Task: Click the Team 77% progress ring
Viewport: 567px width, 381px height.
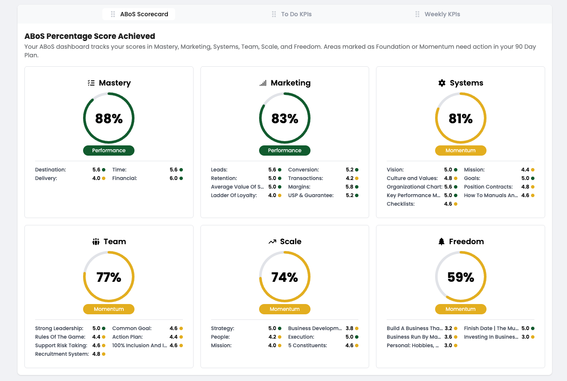Action: (x=109, y=277)
